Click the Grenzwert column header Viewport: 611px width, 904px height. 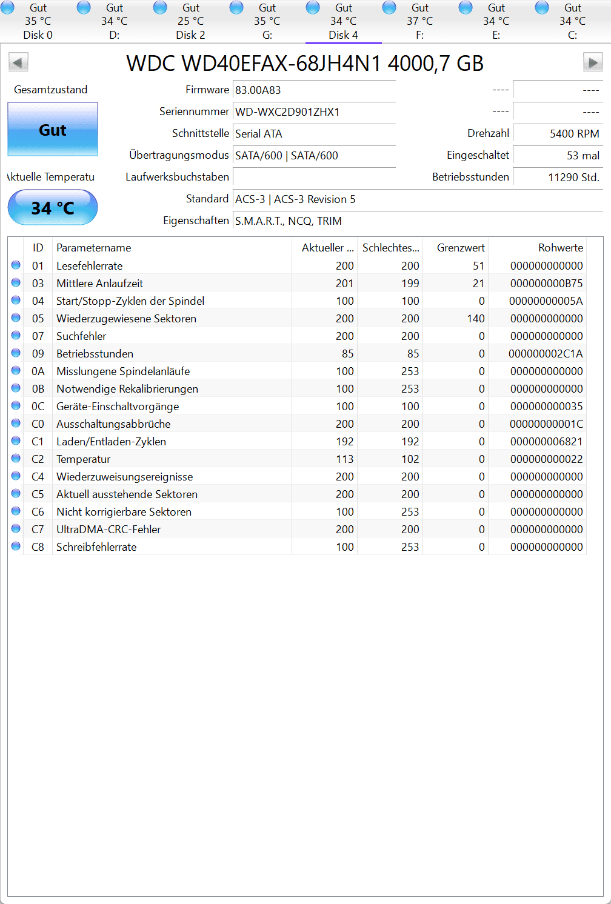(x=456, y=247)
